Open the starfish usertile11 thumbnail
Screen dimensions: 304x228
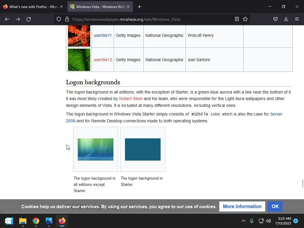(79, 36)
